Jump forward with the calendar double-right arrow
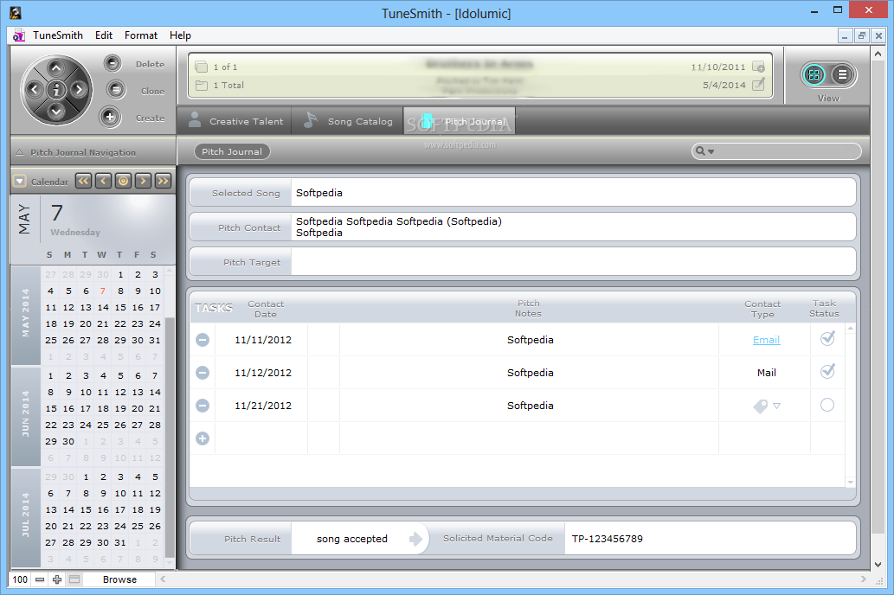The image size is (894, 595). [x=163, y=182]
